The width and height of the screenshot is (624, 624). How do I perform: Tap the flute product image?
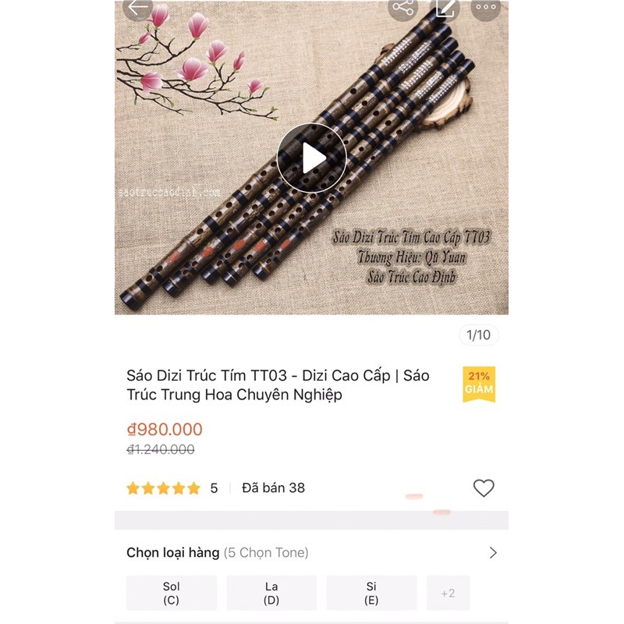point(311,158)
